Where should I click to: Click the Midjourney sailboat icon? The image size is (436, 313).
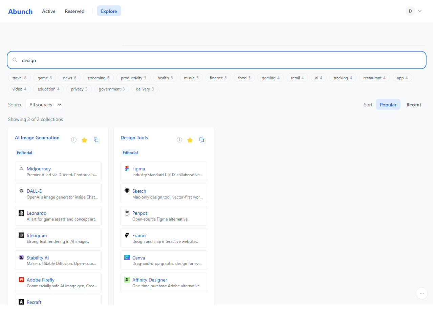21,168
